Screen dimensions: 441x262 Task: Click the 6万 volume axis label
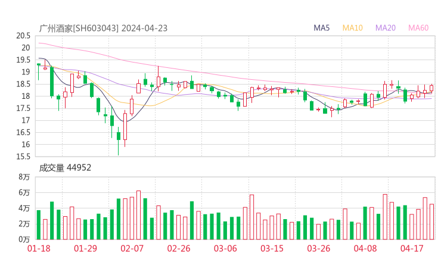24,192
